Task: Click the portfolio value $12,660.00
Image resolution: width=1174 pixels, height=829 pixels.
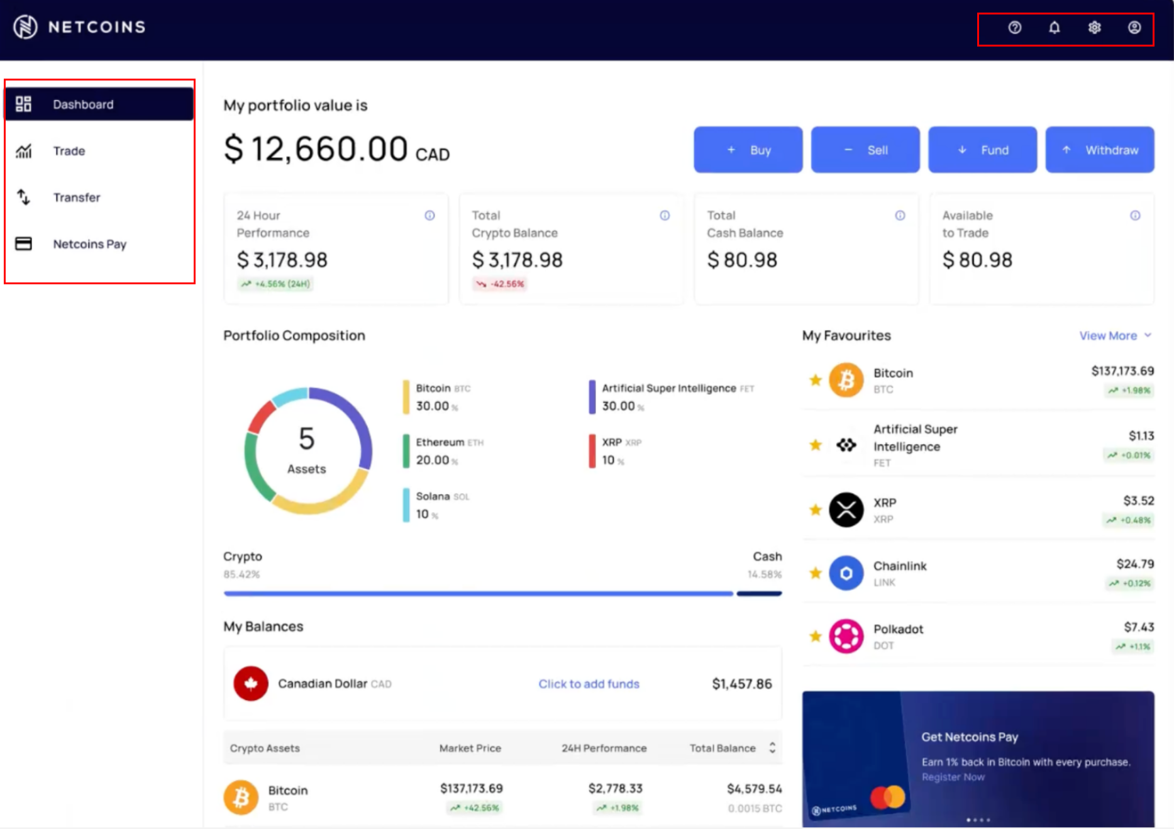Action: (x=336, y=149)
